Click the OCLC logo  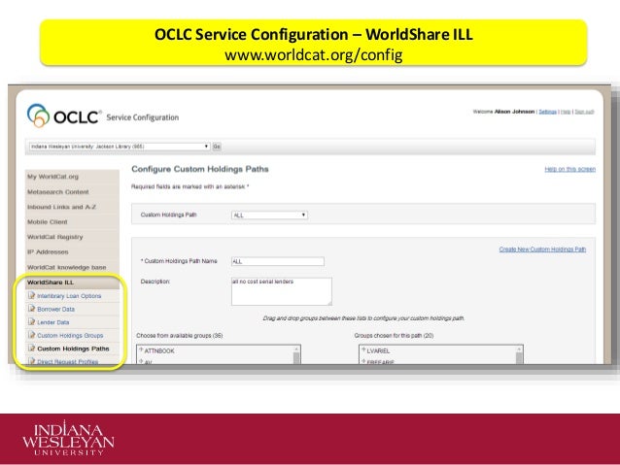point(63,116)
